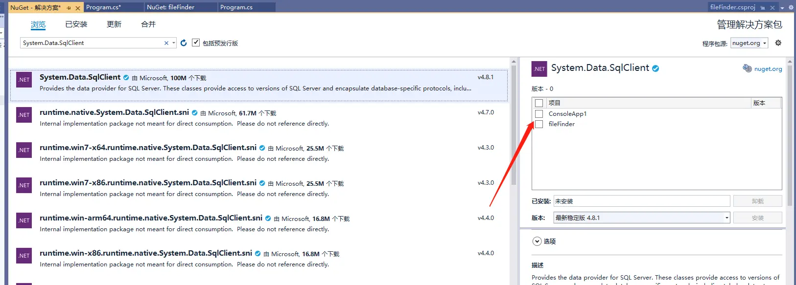The image size is (796, 285).
Task: Click .NET icon of runtime.win-x86 package
Action: 24,256
